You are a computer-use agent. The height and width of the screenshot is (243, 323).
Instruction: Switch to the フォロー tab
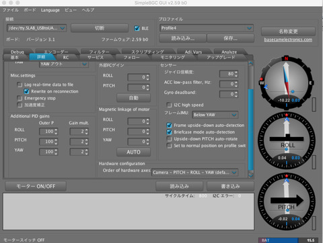(132, 57)
